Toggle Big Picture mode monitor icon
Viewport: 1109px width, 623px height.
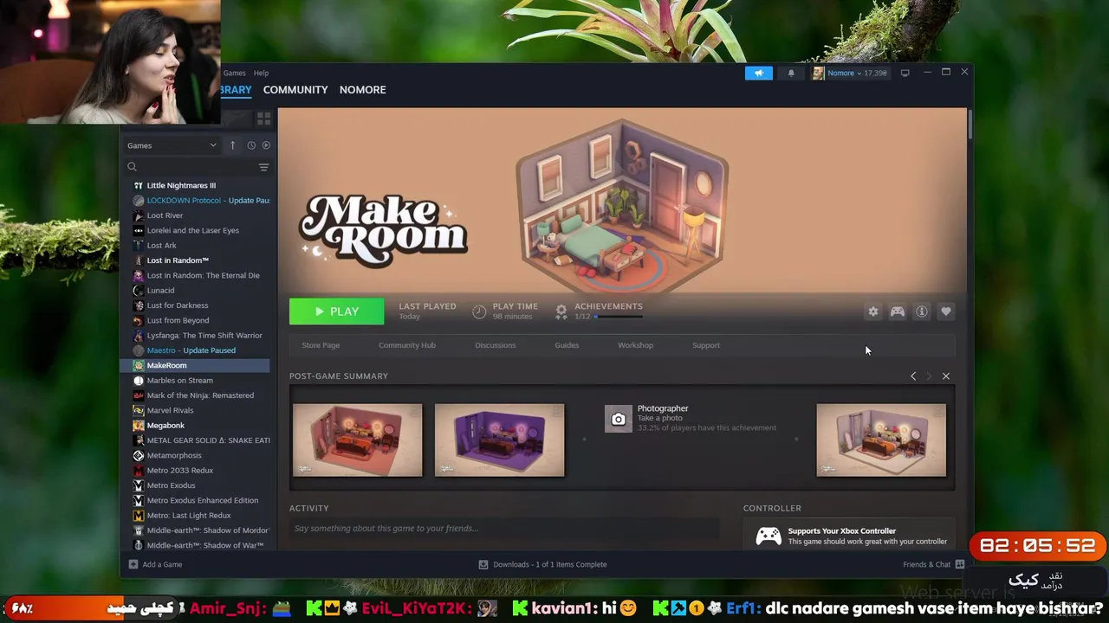coord(905,73)
